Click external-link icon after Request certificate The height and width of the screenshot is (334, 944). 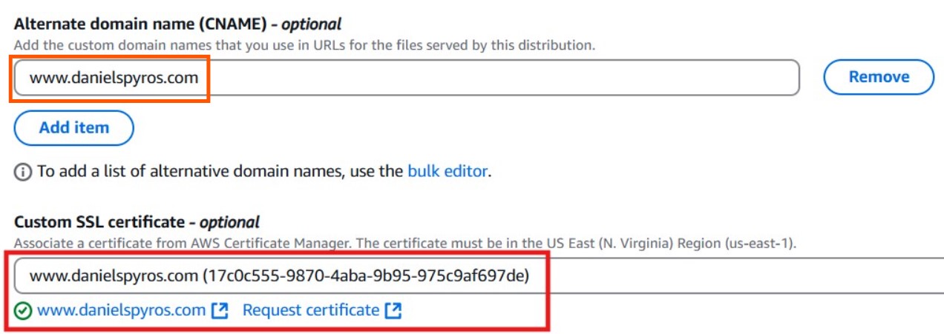[393, 311]
